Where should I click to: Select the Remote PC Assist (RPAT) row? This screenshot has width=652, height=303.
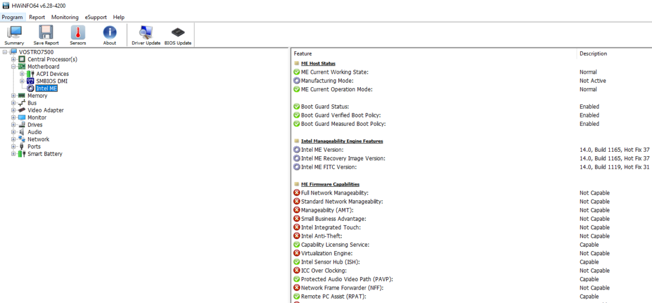(472, 297)
